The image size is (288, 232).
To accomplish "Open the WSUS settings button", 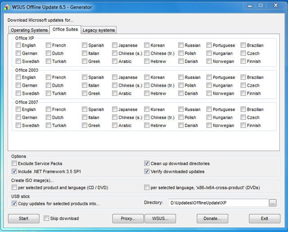I will [160, 219].
